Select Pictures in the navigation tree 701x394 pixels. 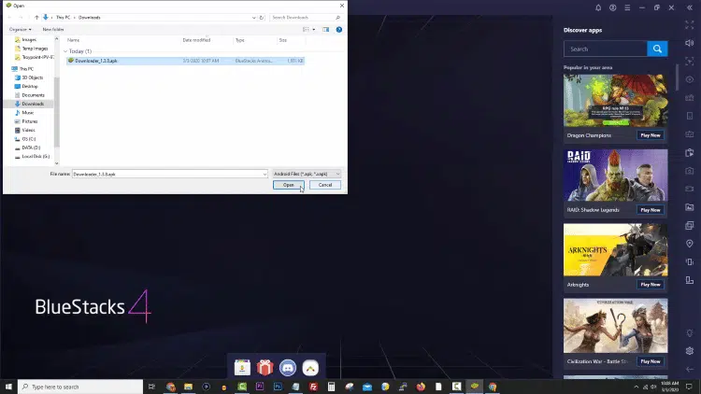30,121
